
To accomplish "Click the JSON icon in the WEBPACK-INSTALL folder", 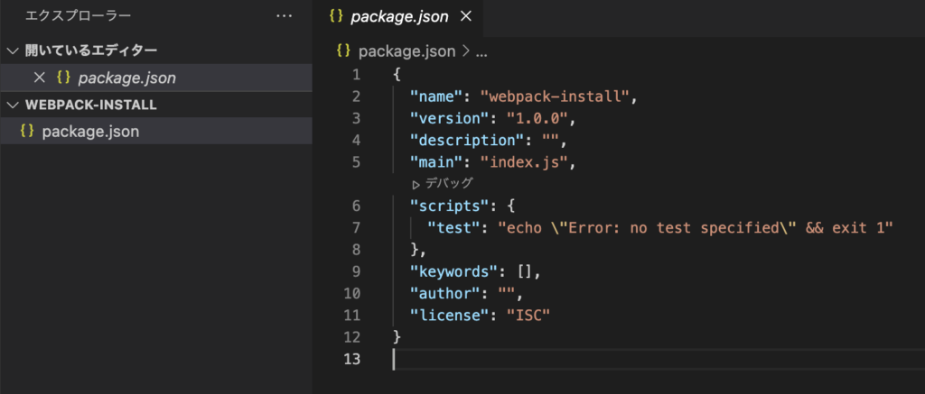I will point(27,131).
